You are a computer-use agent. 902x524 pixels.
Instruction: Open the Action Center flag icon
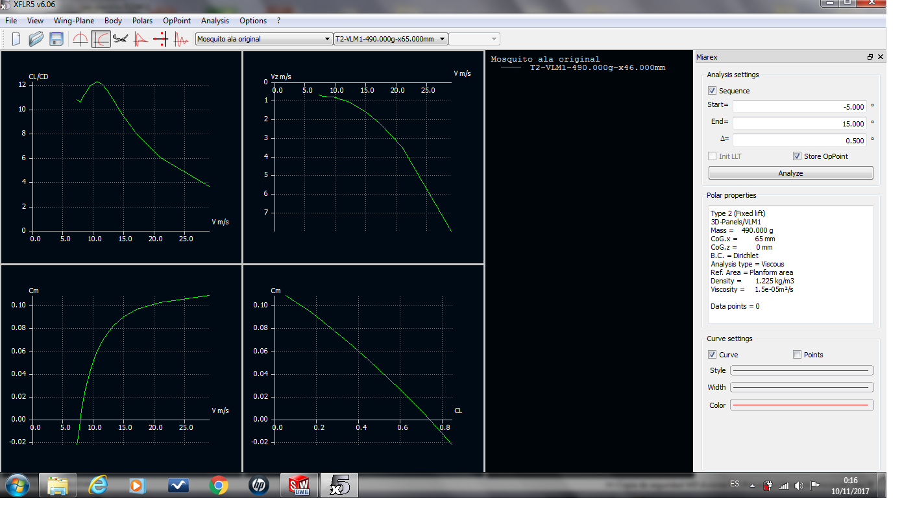pyautogui.click(x=815, y=485)
